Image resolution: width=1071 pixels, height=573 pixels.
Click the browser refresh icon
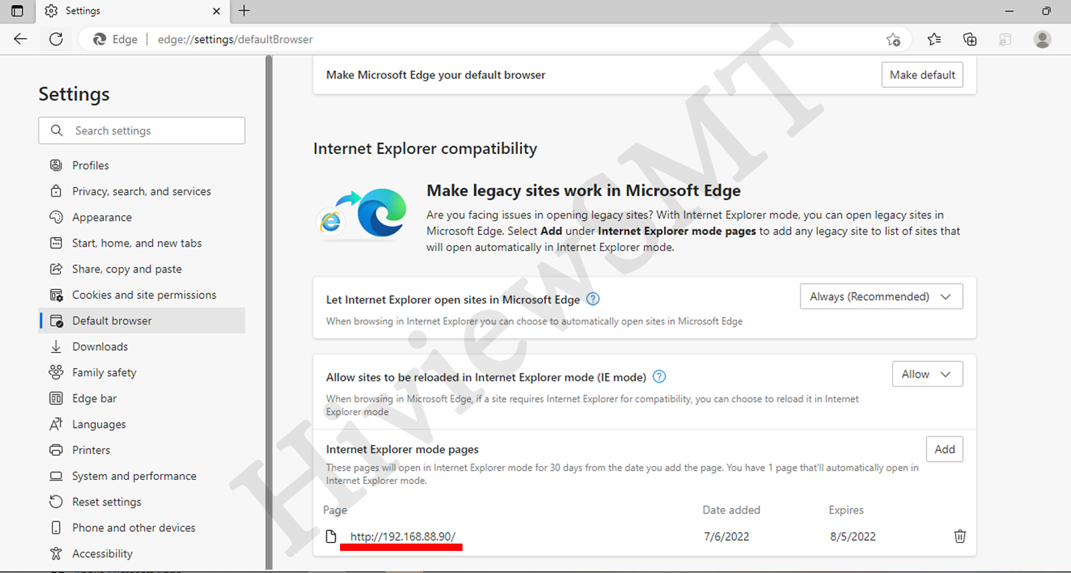coord(56,39)
